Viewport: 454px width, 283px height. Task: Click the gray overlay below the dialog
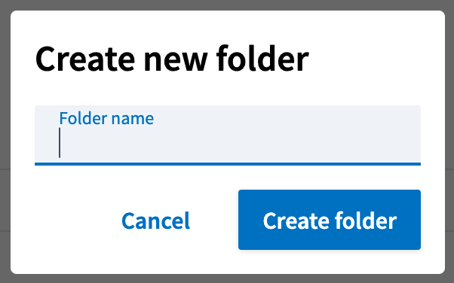(227, 278)
